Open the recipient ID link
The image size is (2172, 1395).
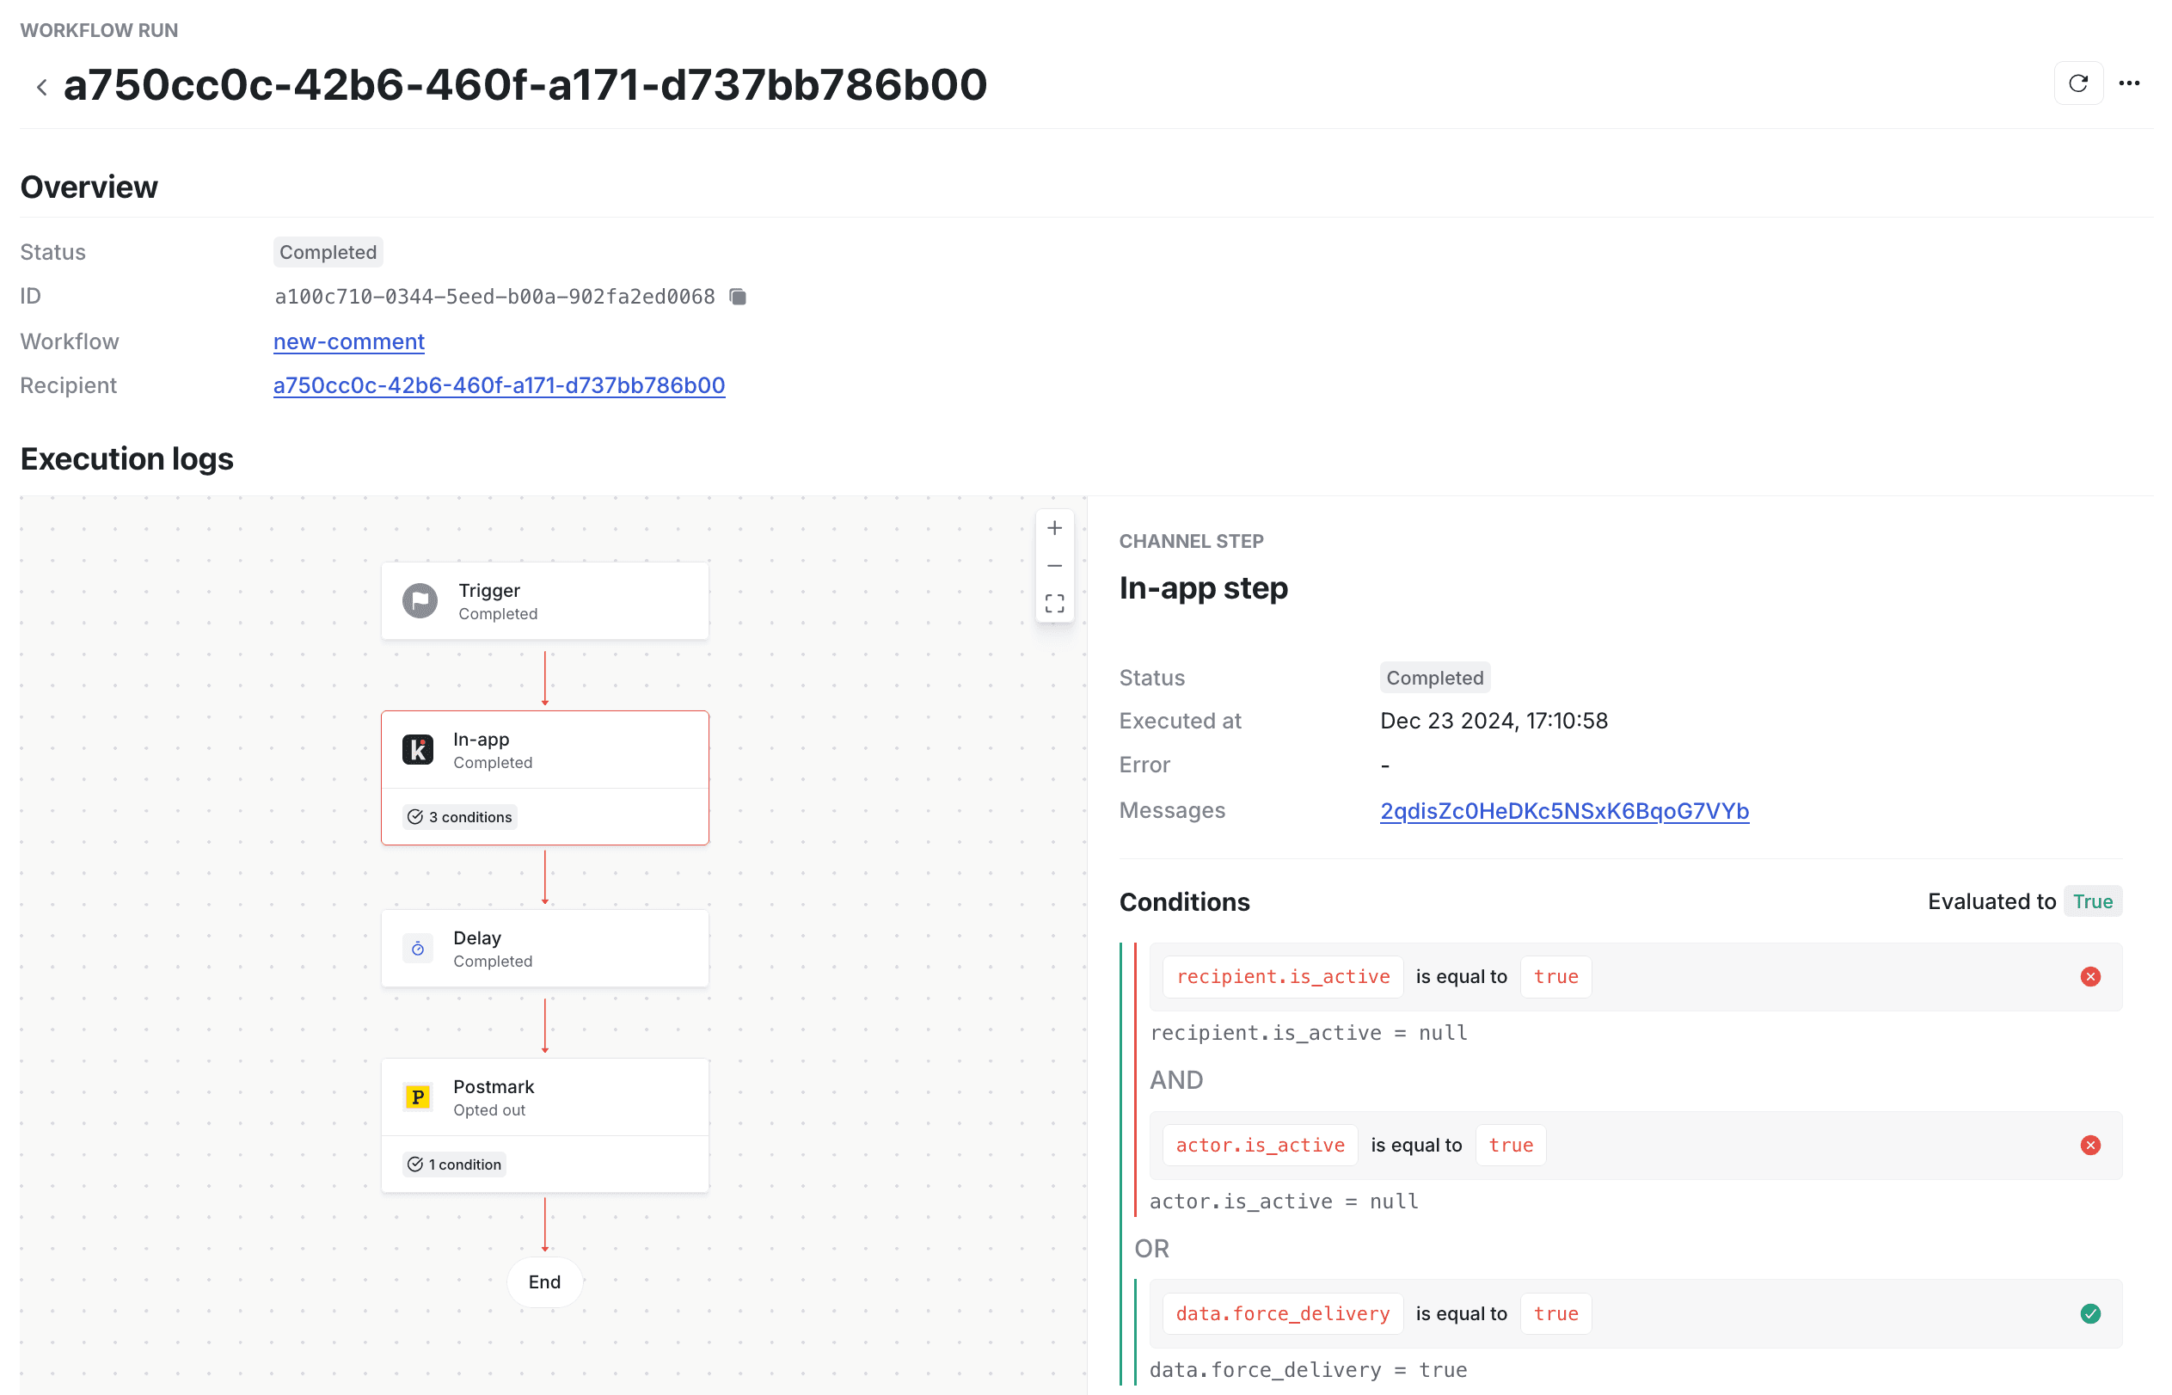[x=499, y=385]
